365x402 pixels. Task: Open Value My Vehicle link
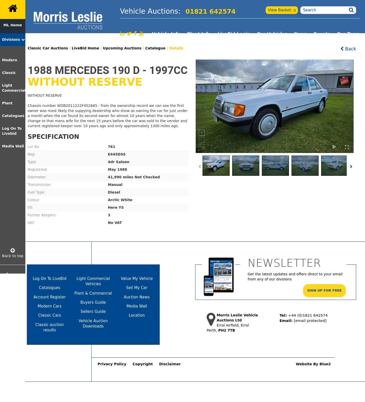(137, 279)
